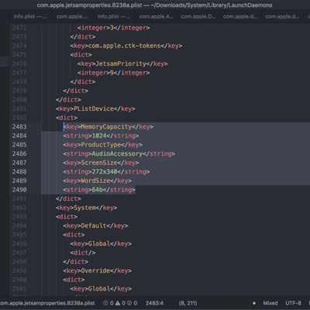The image size is (310, 310).
Task: Click the window title com.apple.jetsamproperties.B238a.plist
Action: pos(90,5)
